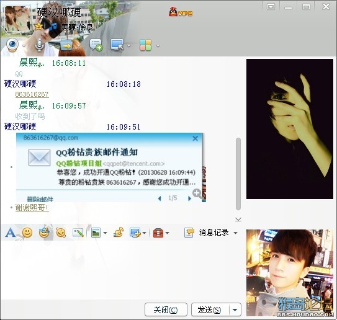Open send options arrow beside 发送(S)
The width and height of the screenshot is (337, 320).
pos(235,309)
